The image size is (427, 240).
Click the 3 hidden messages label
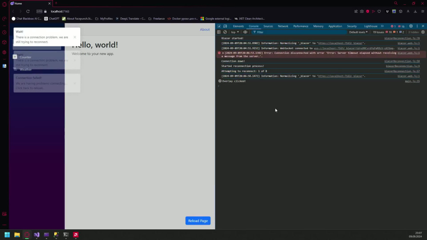413,32
